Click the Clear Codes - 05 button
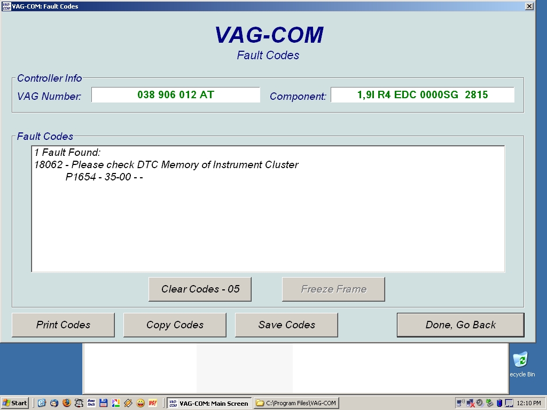The image size is (547, 410). click(200, 289)
